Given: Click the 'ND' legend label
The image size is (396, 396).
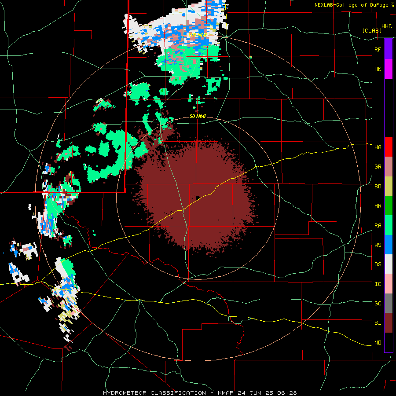Looking at the screenshot, I should (x=378, y=343).
